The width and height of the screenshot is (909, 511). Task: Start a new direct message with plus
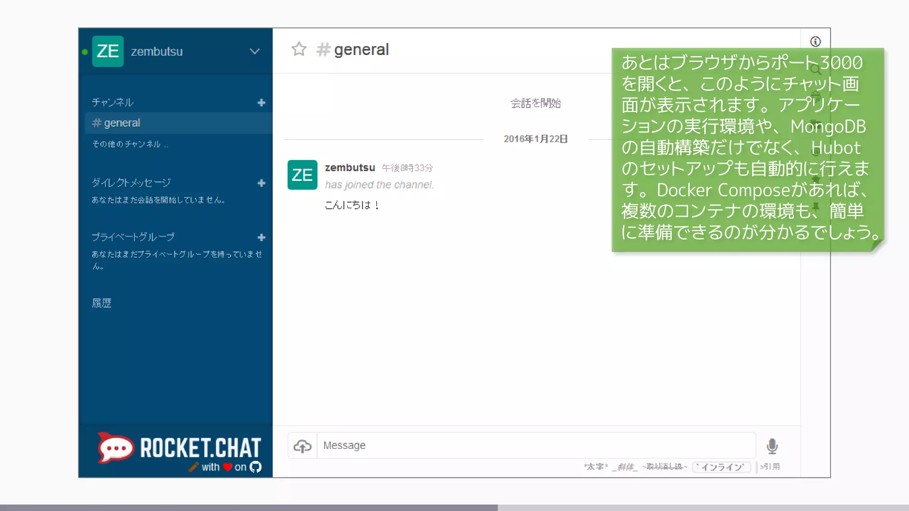pos(261,183)
